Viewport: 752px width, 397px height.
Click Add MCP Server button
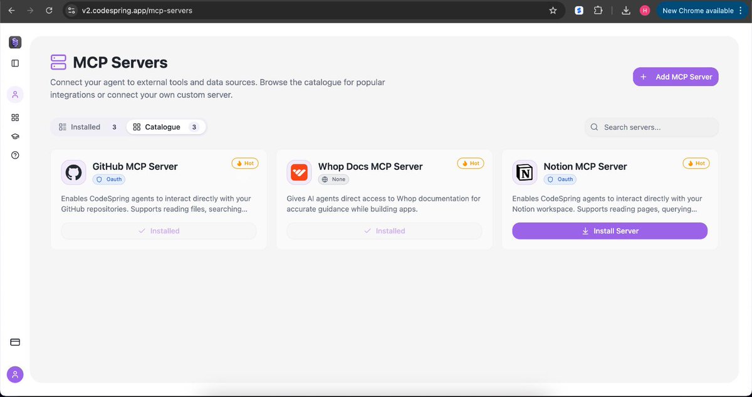tap(676, 77)
